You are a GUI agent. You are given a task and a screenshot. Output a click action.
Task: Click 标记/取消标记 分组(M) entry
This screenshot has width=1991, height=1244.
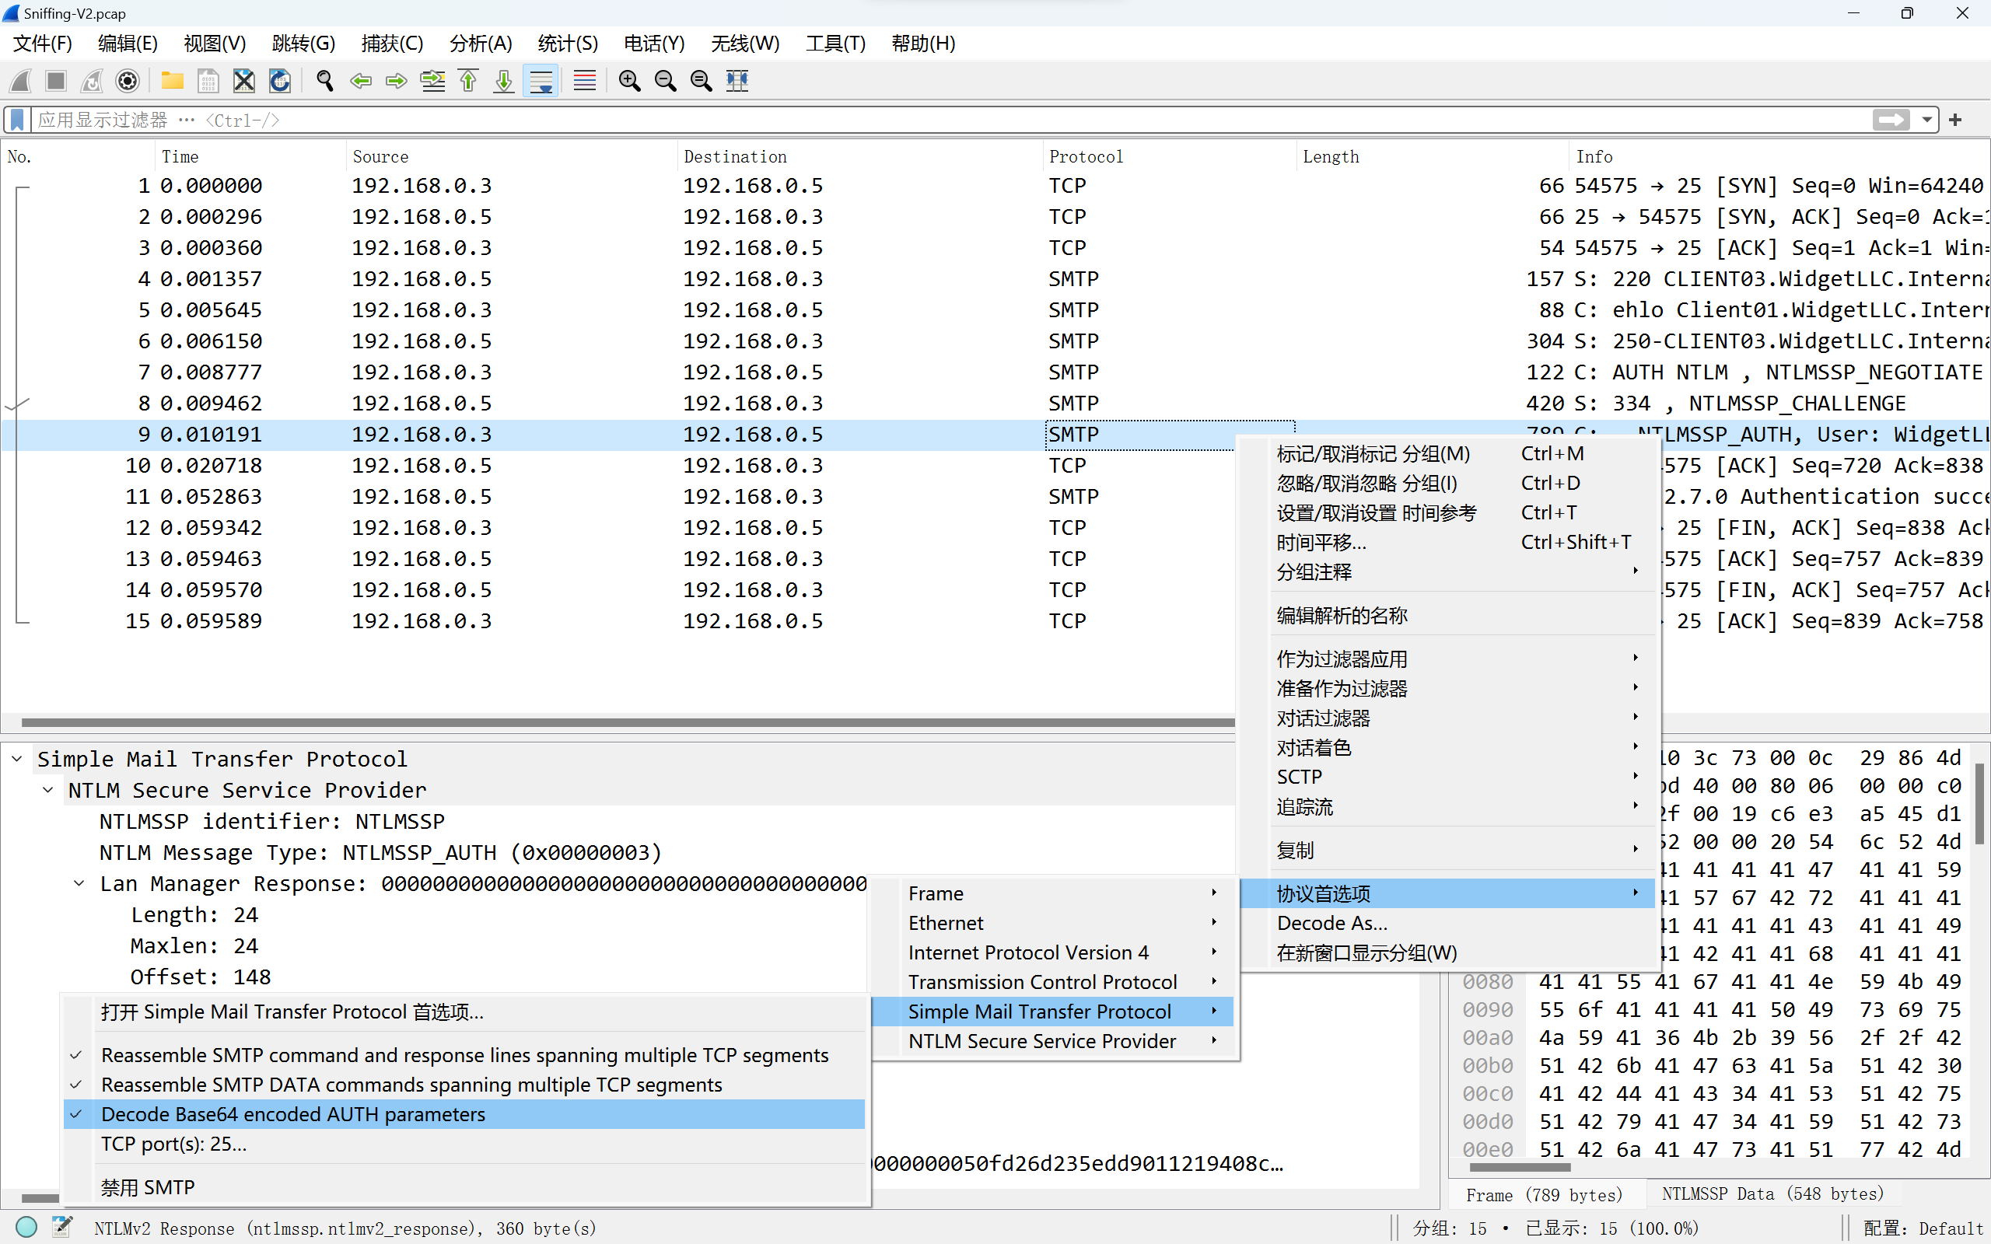[1448, 453]
